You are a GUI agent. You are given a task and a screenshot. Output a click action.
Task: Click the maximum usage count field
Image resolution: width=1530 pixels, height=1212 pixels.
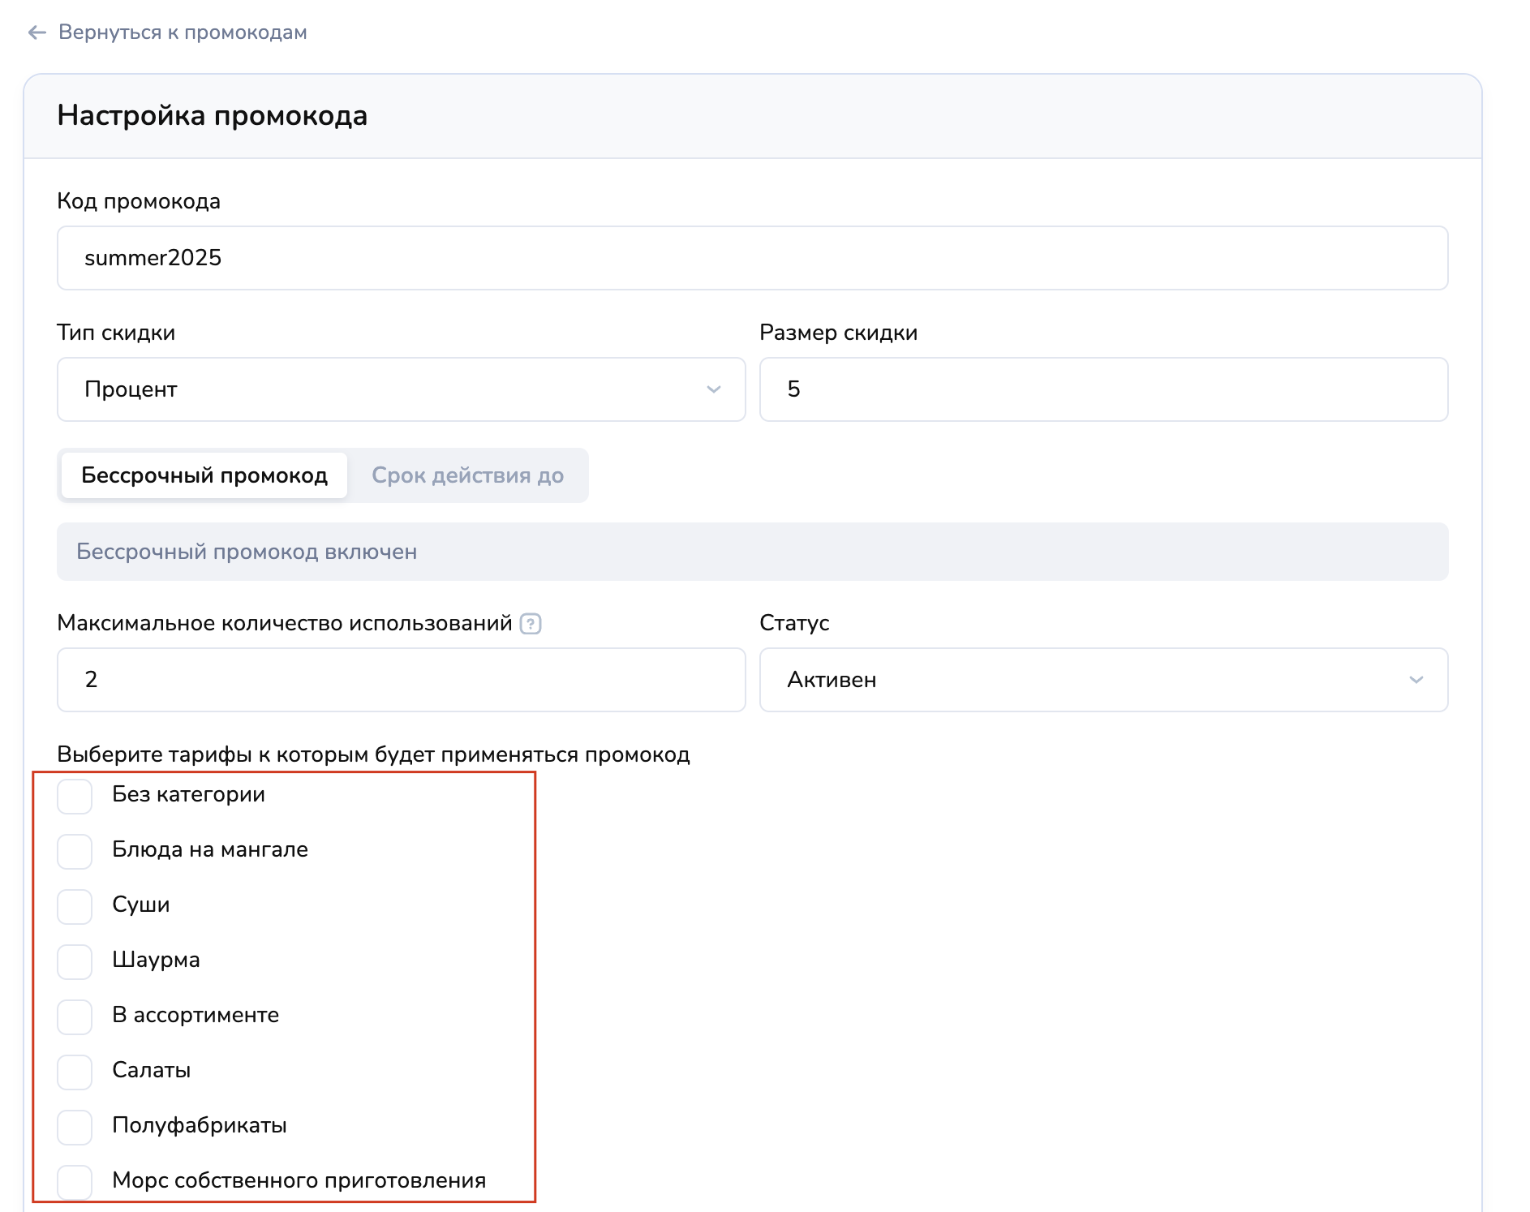click(401, 680)
